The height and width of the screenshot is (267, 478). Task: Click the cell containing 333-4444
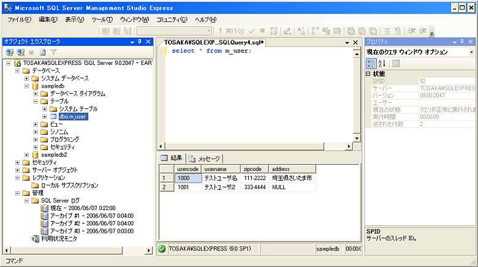click(x=255, y=187)
